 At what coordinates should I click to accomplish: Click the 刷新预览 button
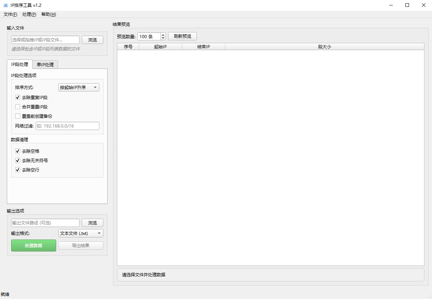tap(182, 36)
